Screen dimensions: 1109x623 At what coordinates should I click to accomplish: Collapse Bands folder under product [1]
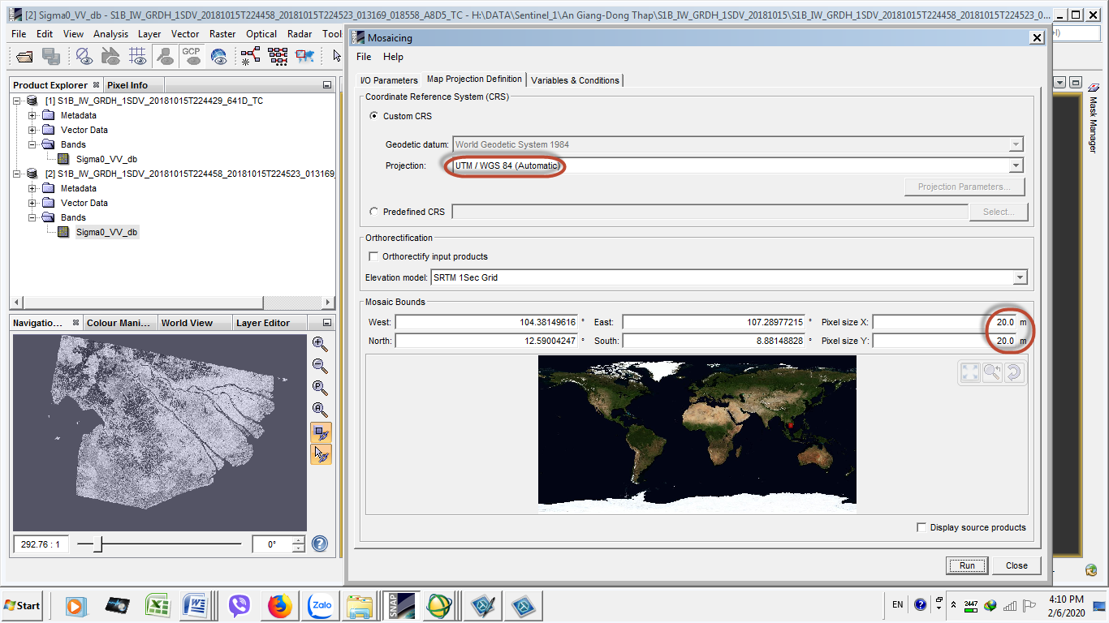[x=32, y=144]
